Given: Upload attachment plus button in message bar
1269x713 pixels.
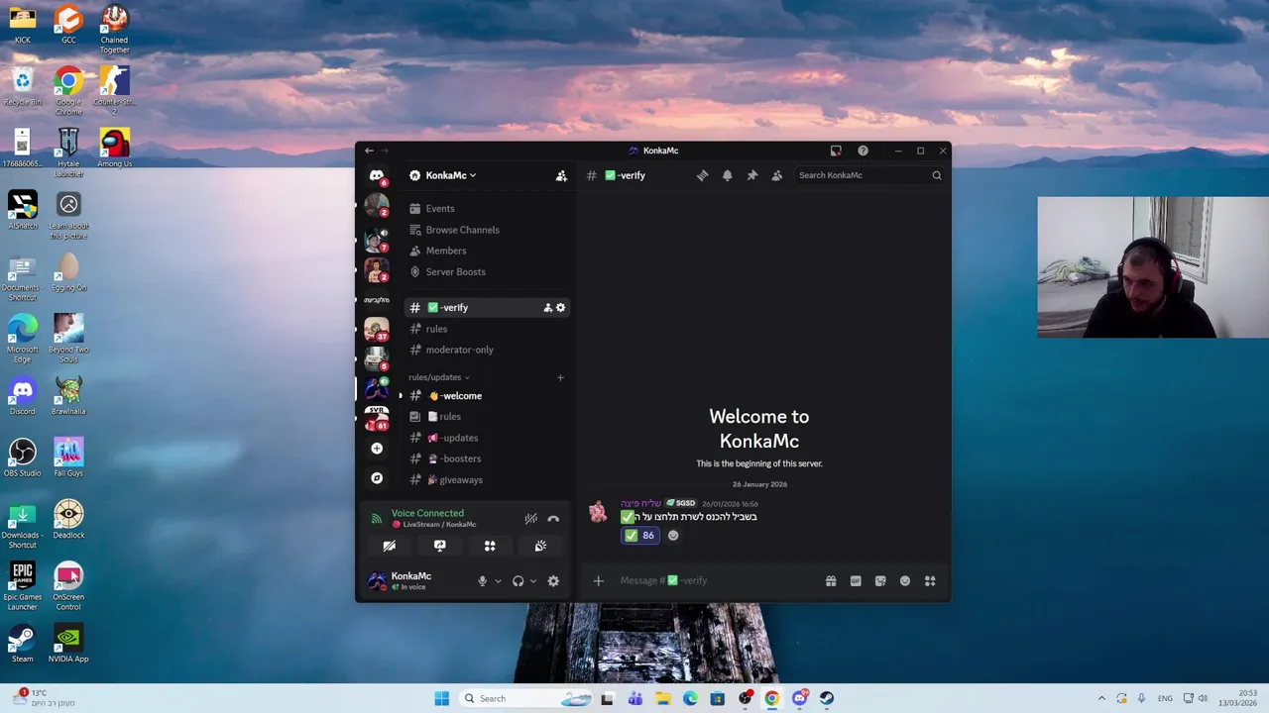Looking at the screenshot, I should 598,581.
